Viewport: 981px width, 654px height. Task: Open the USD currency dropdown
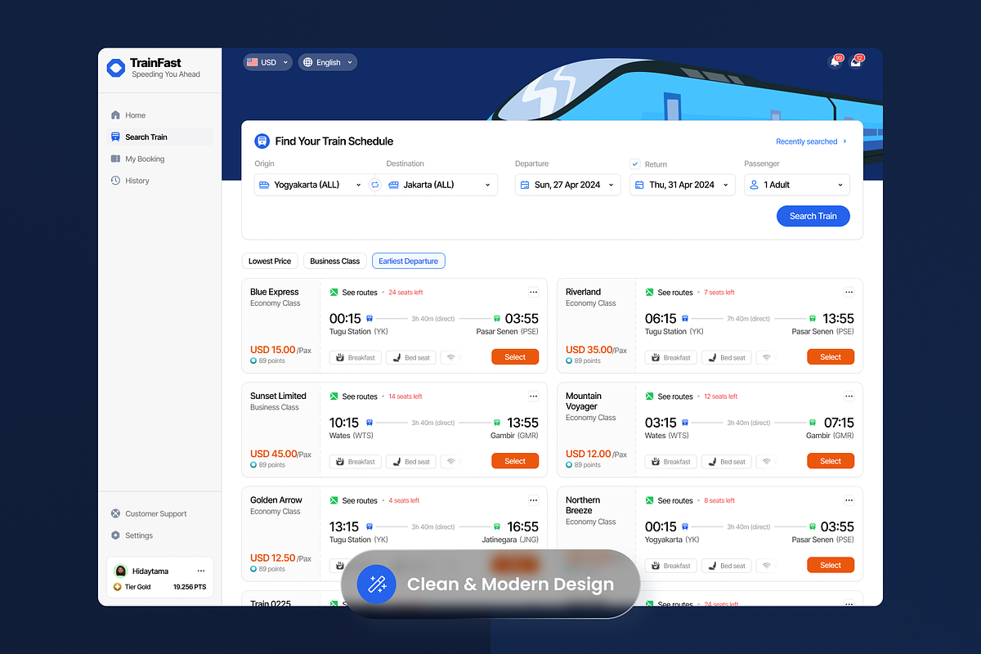tap(267, 62)
